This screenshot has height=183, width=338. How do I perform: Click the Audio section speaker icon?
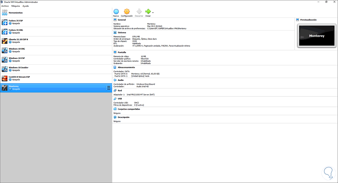point(115,80)
